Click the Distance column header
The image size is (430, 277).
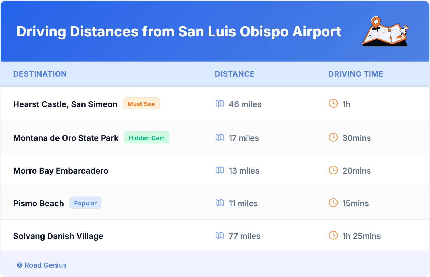(235, 74)
